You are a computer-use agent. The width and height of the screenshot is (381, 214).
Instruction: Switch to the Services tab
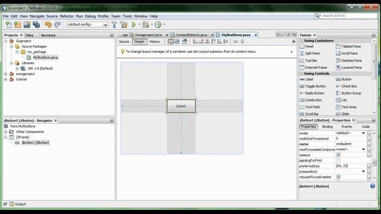coord(48,35)
